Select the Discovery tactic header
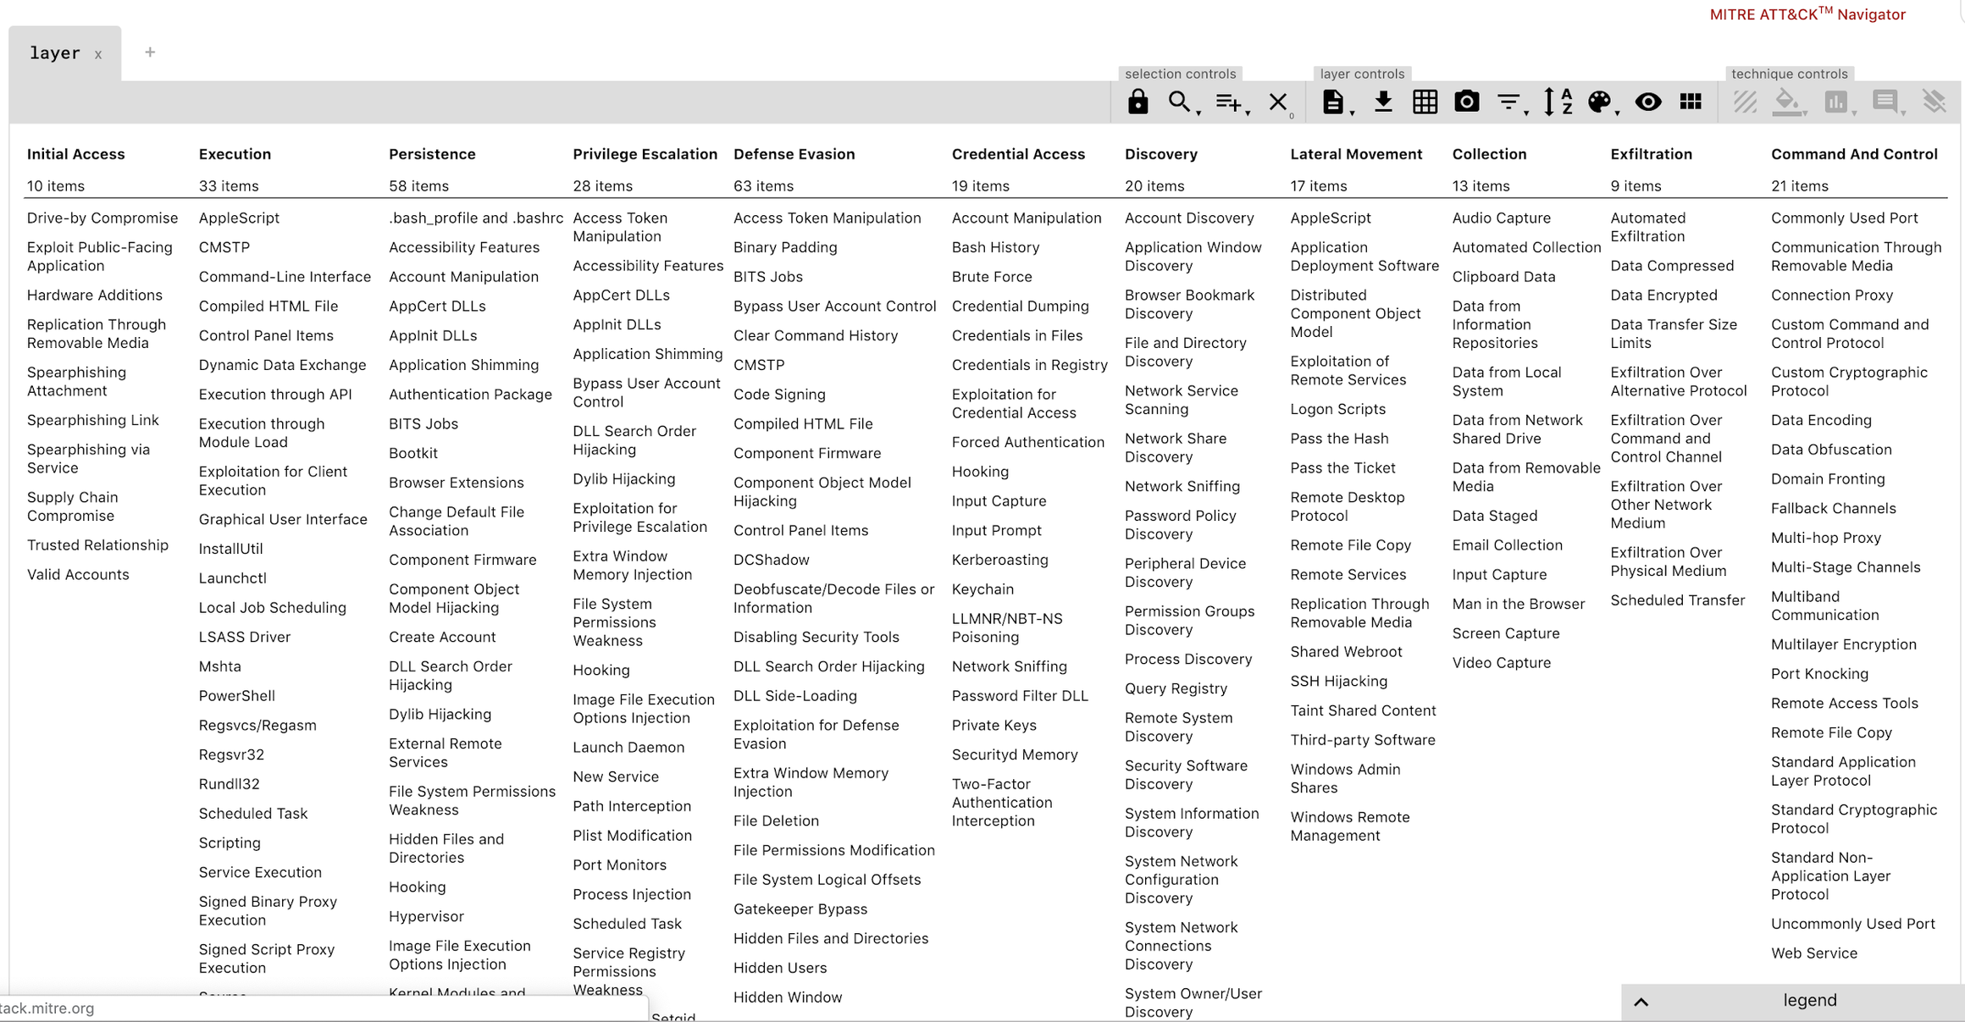Screen dimensions: 1965x1022 click(x=1160, y=154)
